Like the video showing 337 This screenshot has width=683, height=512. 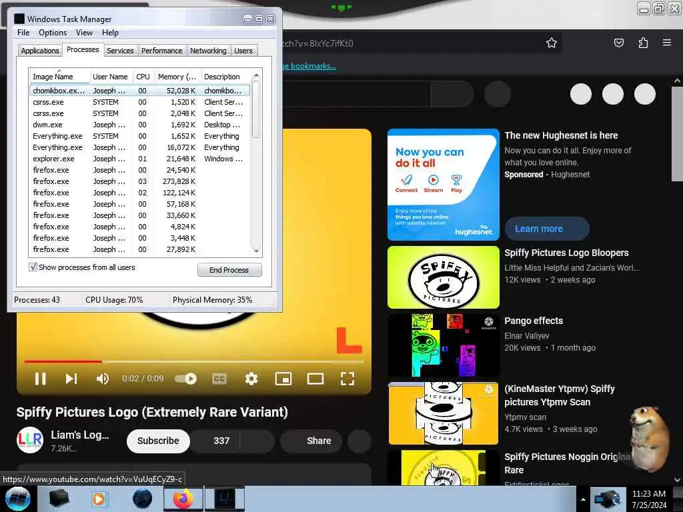[x=215, y=441]
